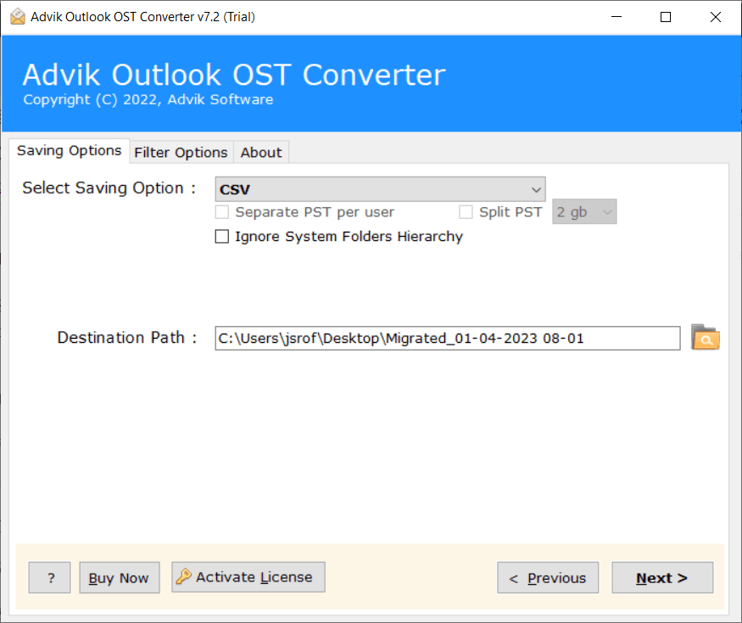Close the Advik OST Converter window
This screenshot has height=623, width=742.
point(716,17)
